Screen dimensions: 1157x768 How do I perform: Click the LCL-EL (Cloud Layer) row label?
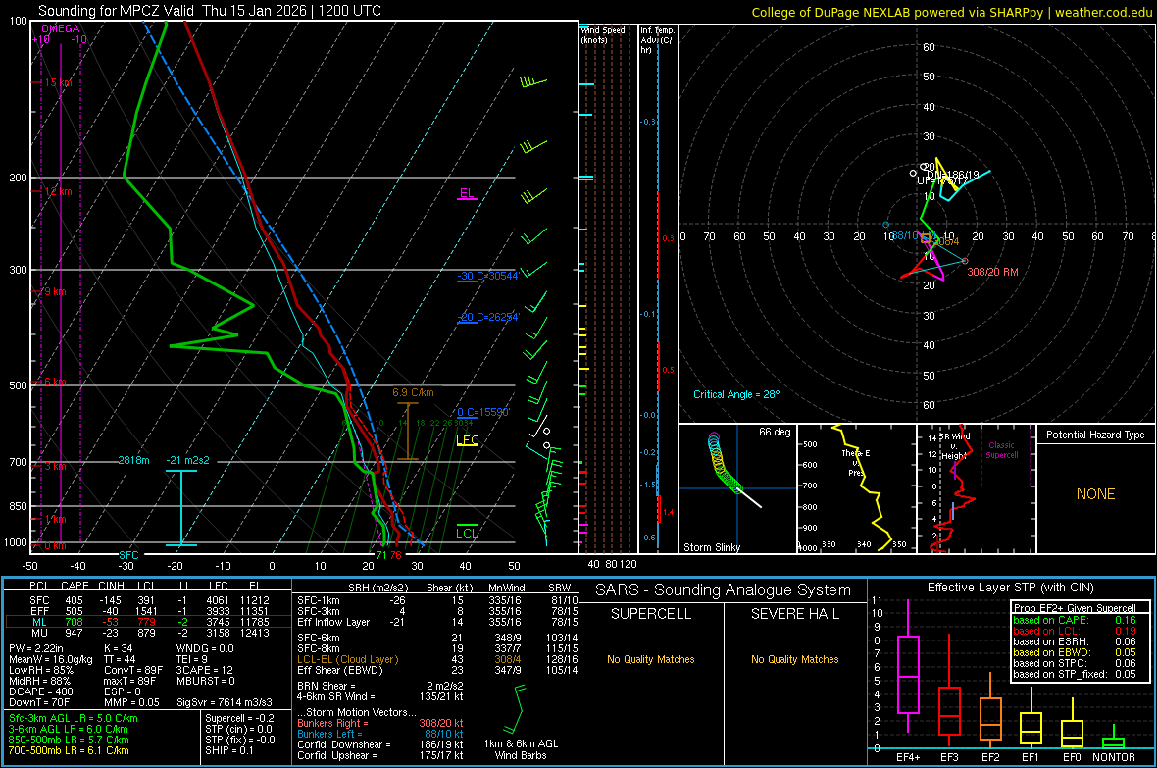347,659
